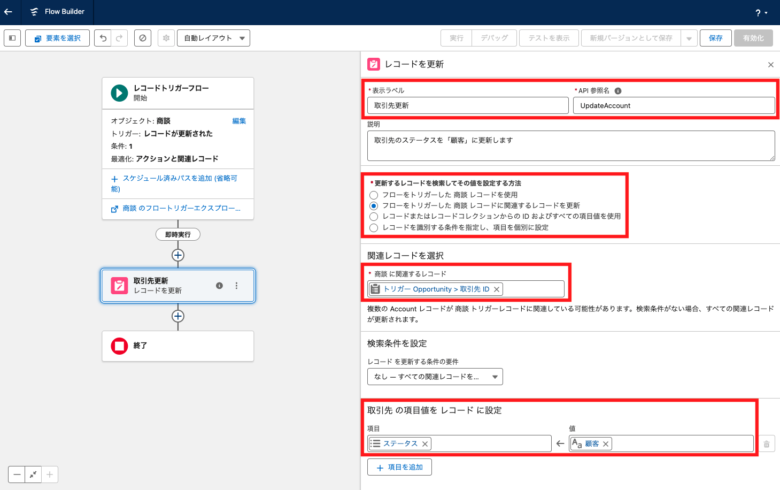Open the 自動レイアウト layout dropdown
The width and height of the screenshot is (780, 490).
coord(213,38)
